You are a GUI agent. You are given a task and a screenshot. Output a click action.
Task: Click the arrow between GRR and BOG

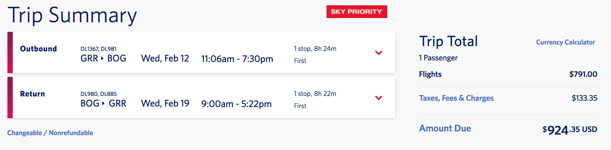[102, 58]
